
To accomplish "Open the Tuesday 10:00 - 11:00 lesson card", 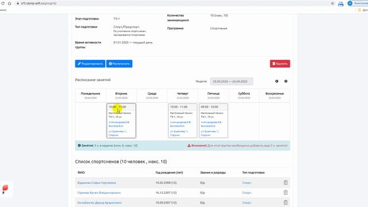I will point(121,121).
